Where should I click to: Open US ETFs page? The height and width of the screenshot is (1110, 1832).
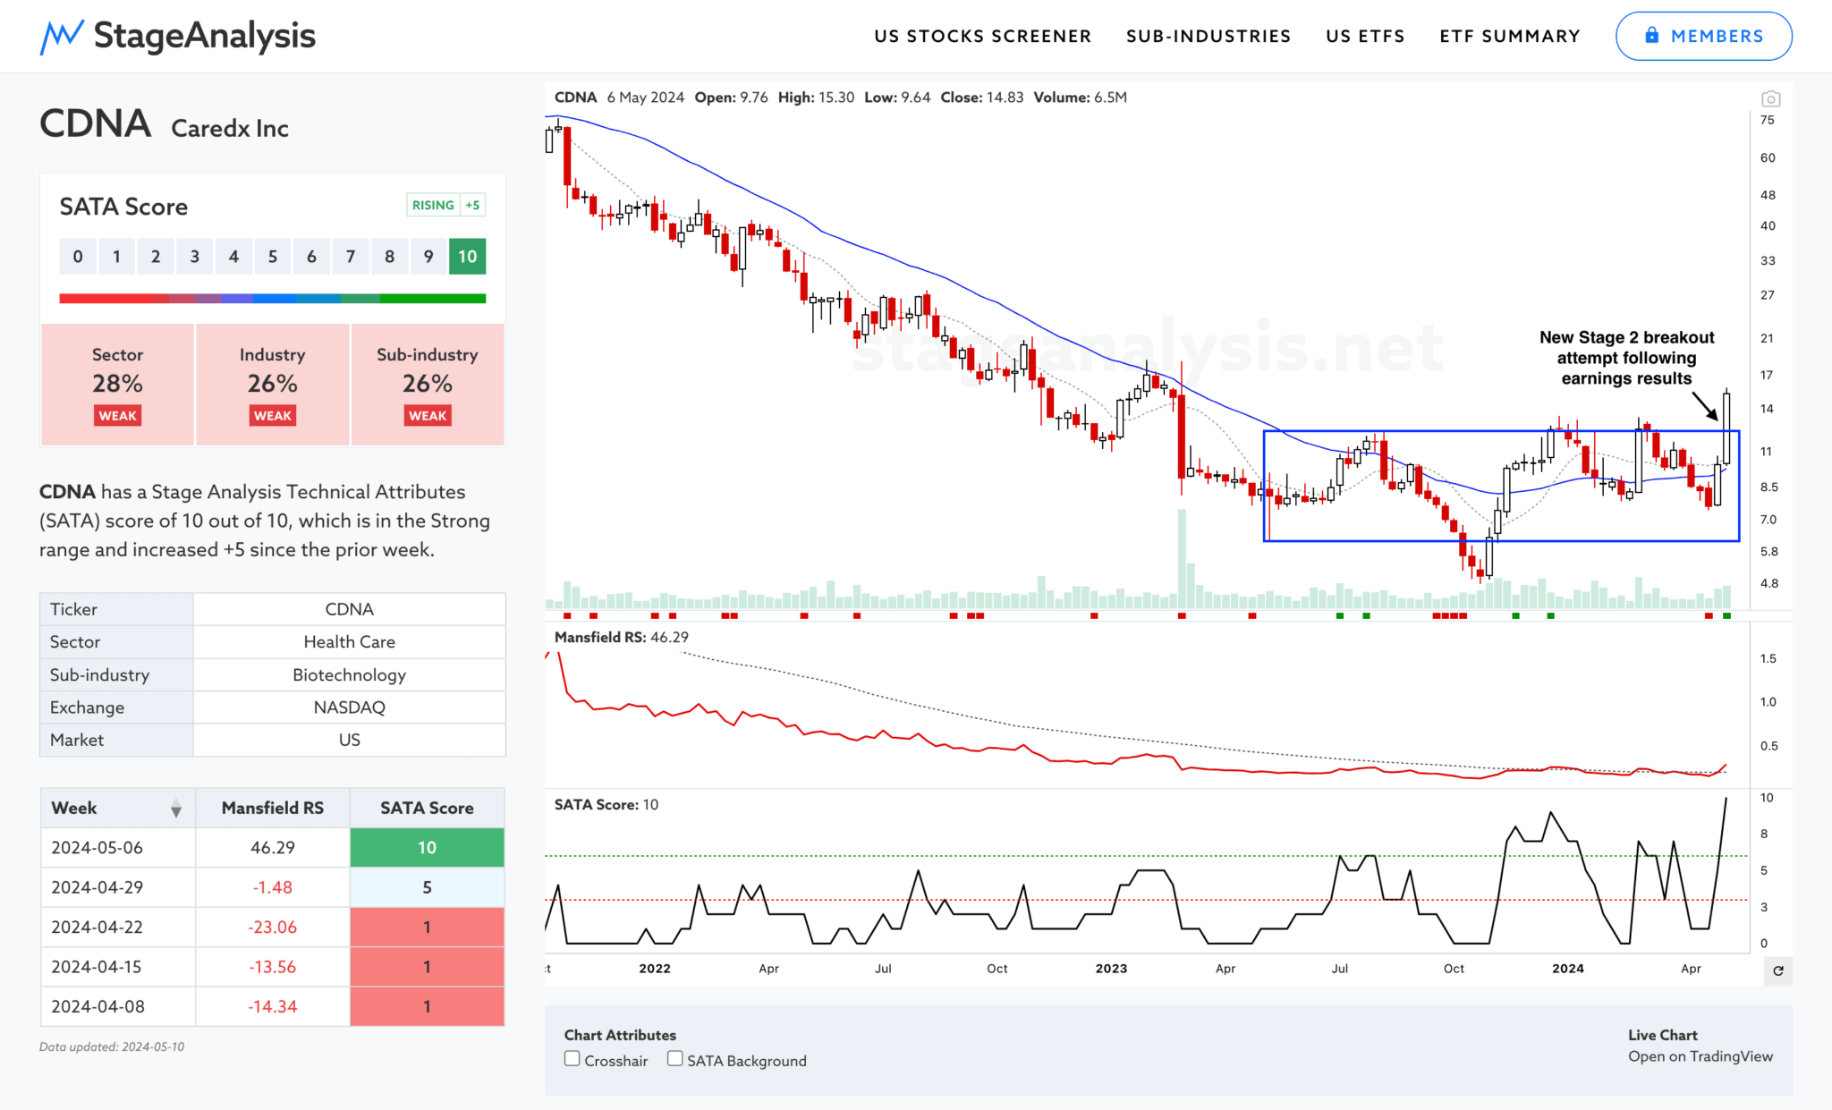pos(1365,37)
